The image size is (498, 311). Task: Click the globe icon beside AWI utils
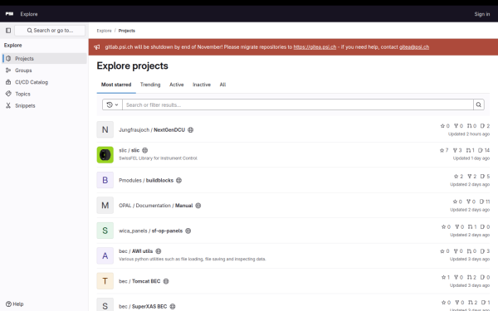point(159,251)
